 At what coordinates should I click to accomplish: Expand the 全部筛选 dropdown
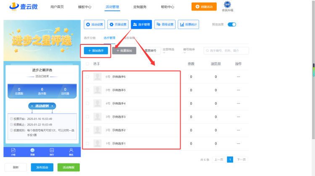click(168, 51)
